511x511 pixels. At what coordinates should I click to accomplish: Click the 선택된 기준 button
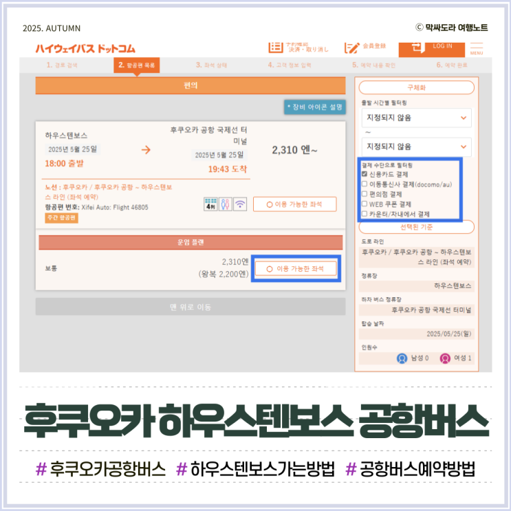point(416,227)
